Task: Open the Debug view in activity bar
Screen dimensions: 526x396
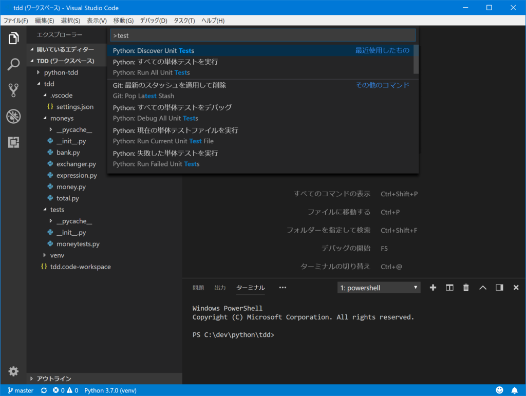Action: 13,117
